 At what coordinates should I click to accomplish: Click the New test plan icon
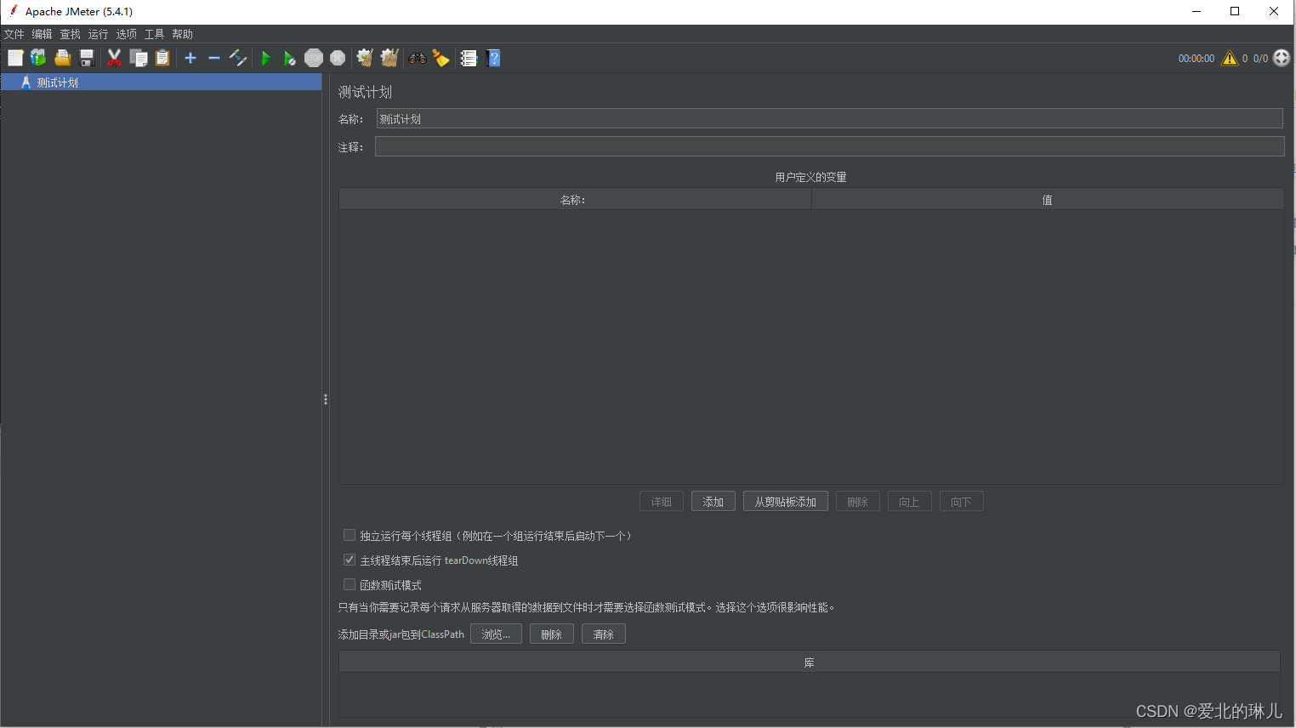[15, 58]
